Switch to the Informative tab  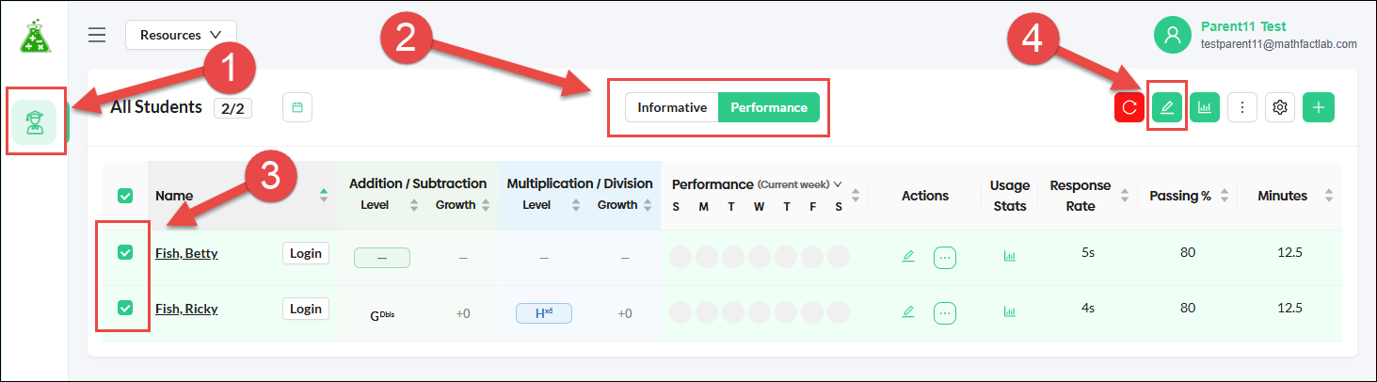[x=672, y=107]
